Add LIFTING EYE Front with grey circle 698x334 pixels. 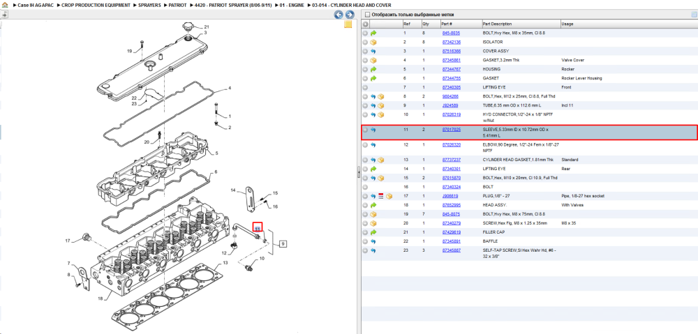(366, 88)
